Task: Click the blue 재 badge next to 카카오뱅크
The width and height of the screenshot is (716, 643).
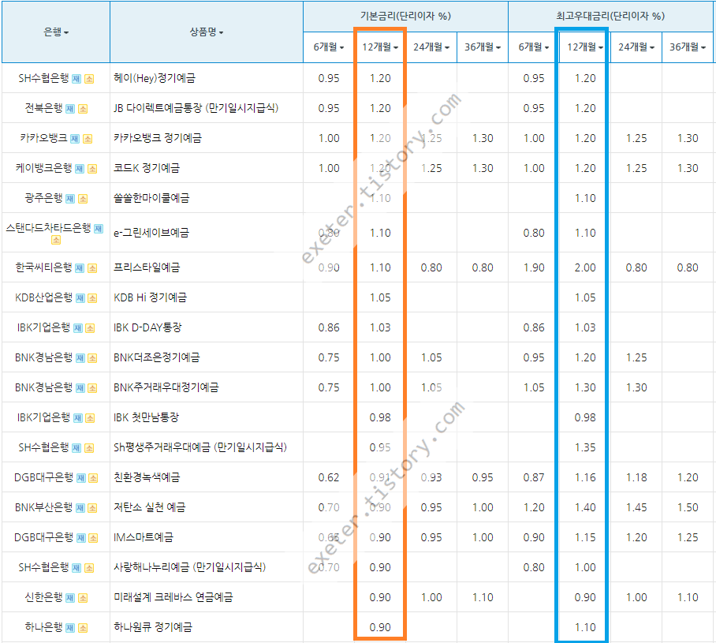Action: (75, 139)
